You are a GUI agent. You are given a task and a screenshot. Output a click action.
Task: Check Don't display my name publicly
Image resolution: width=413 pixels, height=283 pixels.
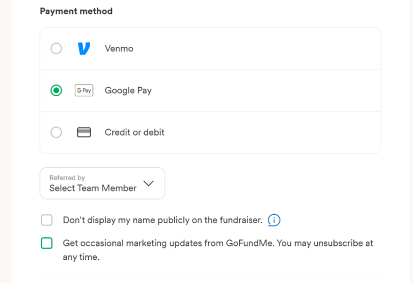[x=47, y=220]
